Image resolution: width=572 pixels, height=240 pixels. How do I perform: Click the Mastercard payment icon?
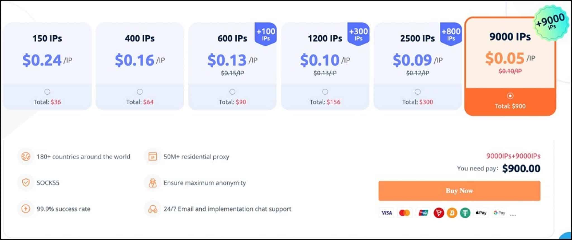(x=404, y=213)
